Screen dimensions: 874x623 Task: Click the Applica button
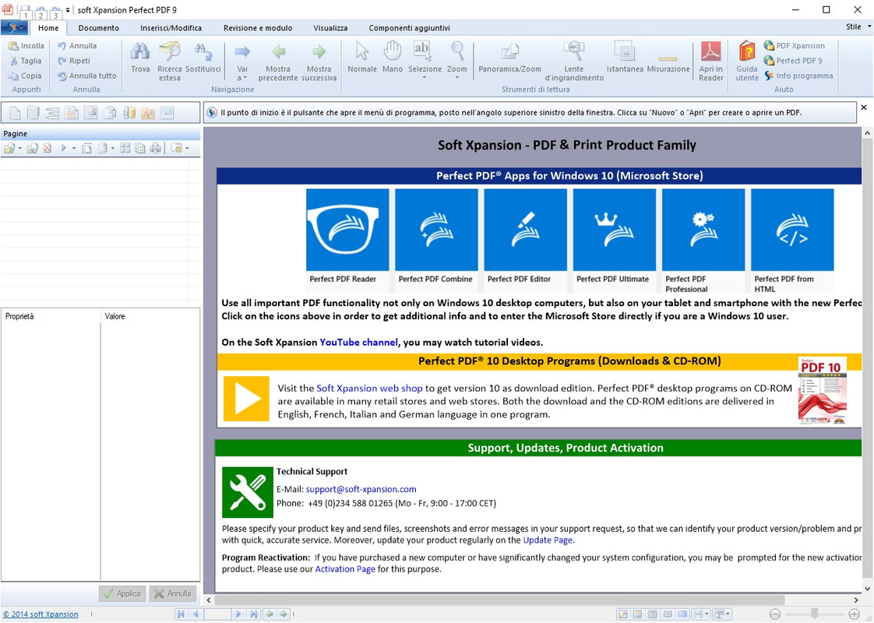tap(122, 593)
